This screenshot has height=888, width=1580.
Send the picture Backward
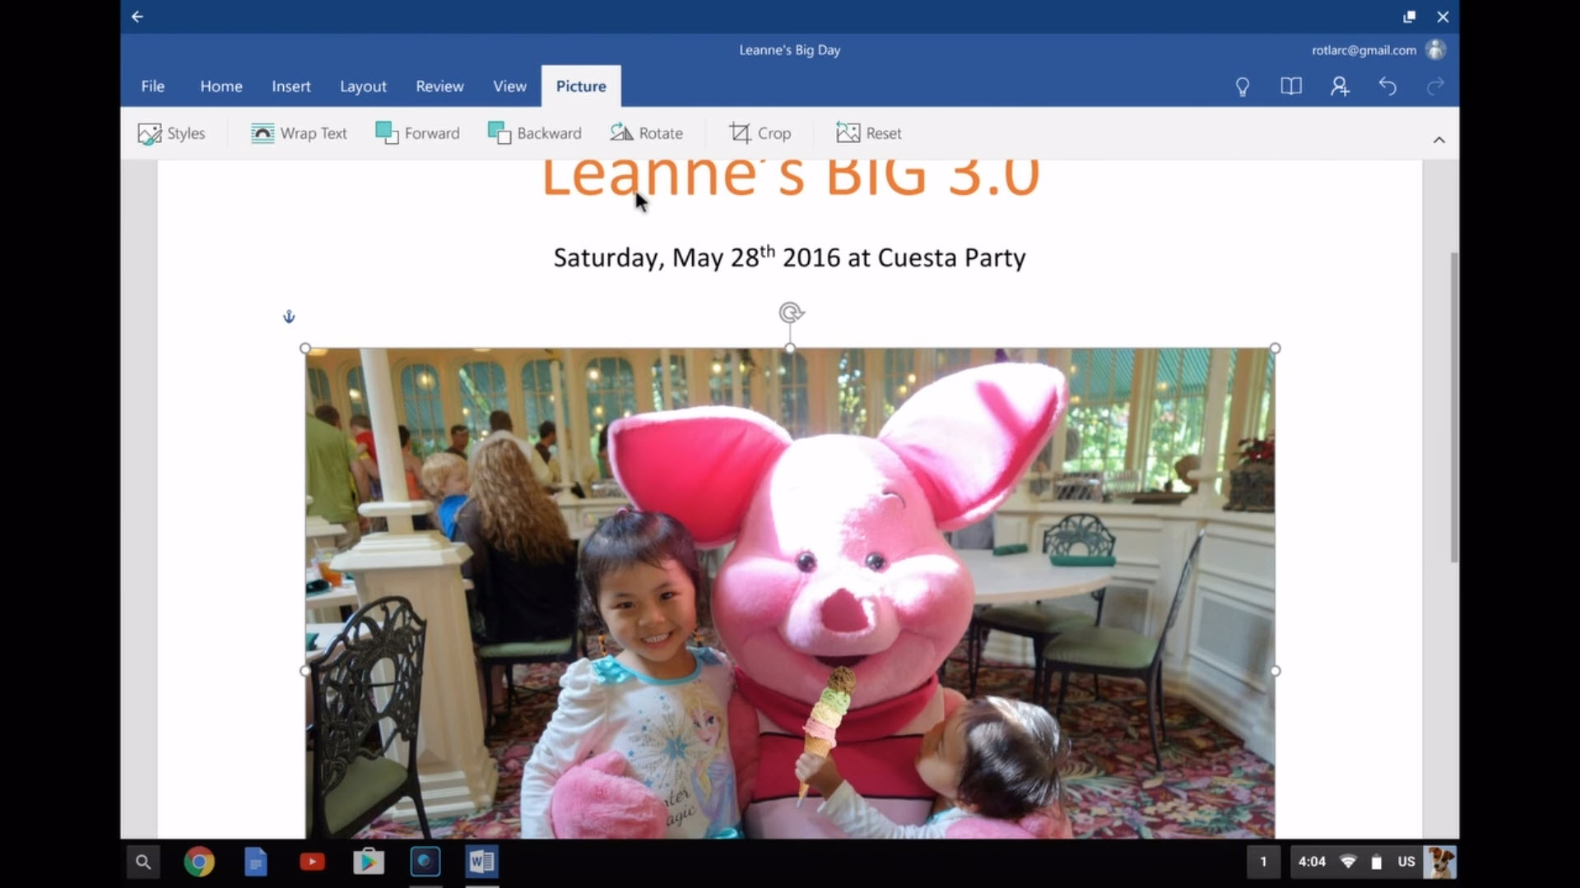[x=535, y=133]
